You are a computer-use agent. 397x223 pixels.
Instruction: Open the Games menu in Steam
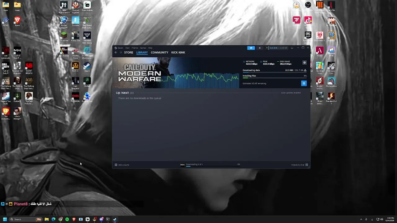pos(143,48)
